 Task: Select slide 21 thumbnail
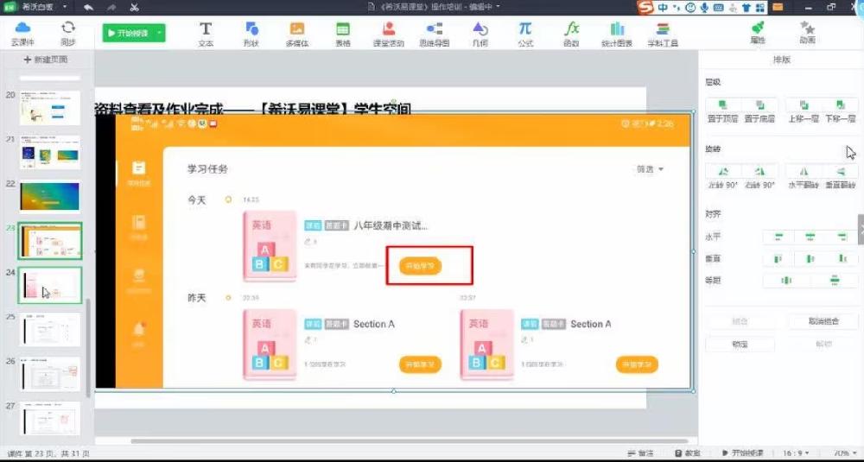pyautogui.click(x=50, y=152)
